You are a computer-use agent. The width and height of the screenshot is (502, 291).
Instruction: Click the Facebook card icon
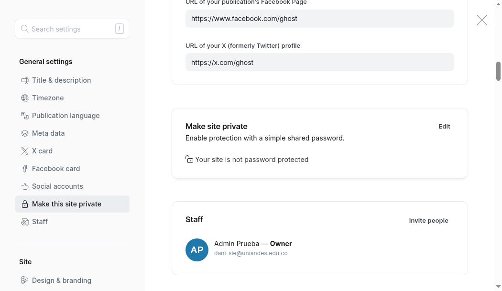(25, 169)
